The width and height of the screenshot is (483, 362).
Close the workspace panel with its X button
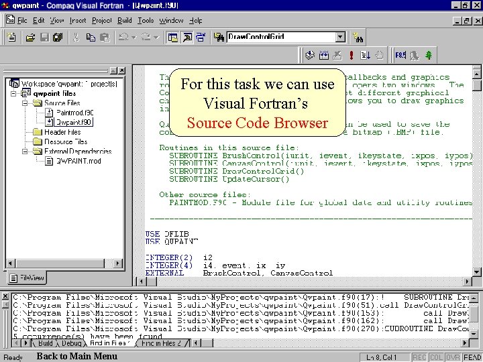pos(122,70)
